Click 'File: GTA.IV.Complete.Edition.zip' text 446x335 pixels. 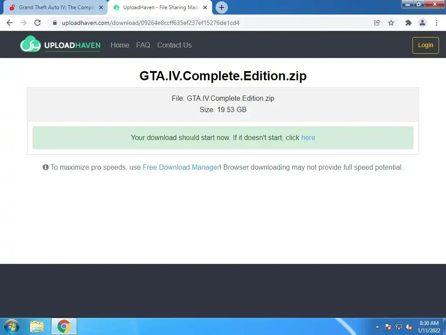[x=223, y=98]
